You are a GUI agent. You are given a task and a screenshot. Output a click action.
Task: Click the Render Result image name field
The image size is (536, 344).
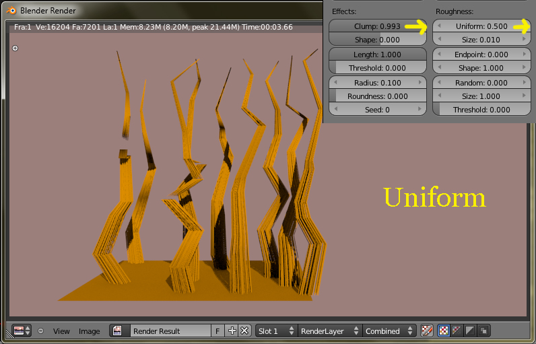coord(170,331)
